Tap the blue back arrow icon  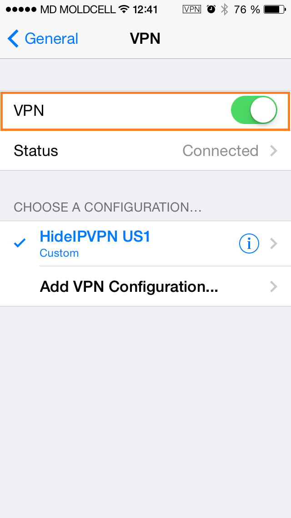pyautogui.click(x=13, y=39)
